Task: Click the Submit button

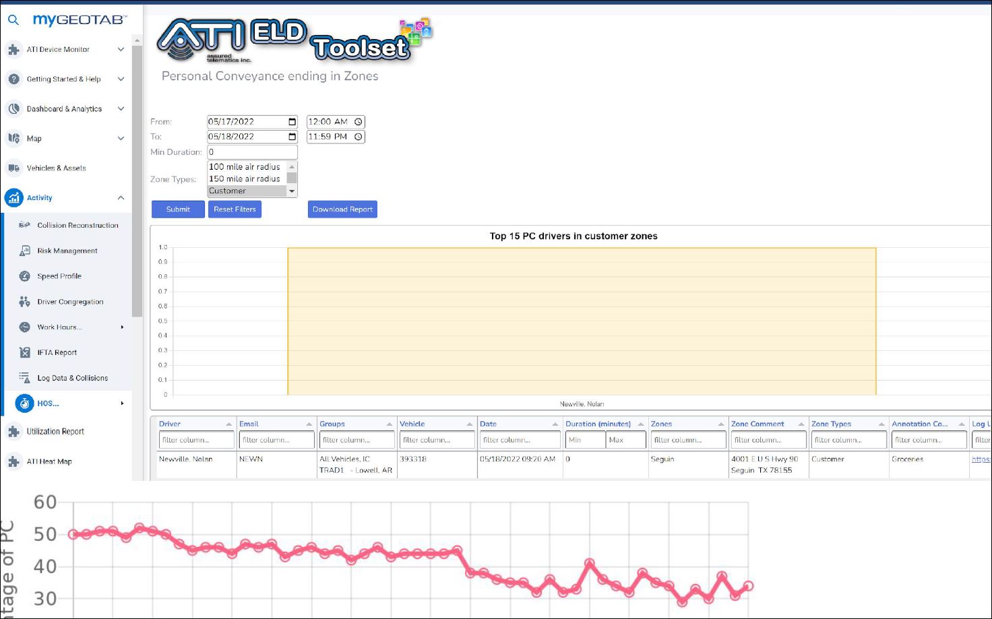Action: 178,209
